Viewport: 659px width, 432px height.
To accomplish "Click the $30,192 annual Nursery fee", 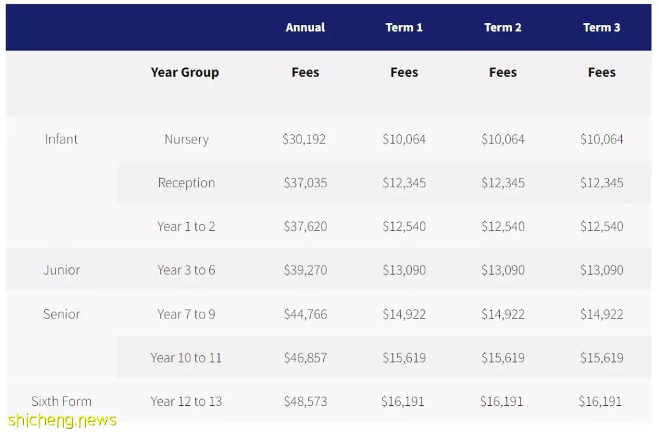I will [x=304, y=139].
